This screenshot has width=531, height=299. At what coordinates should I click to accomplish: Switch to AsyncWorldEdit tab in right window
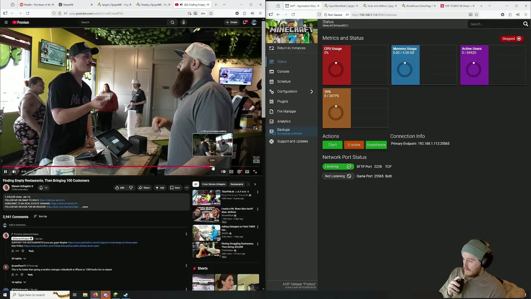point(340,6)
